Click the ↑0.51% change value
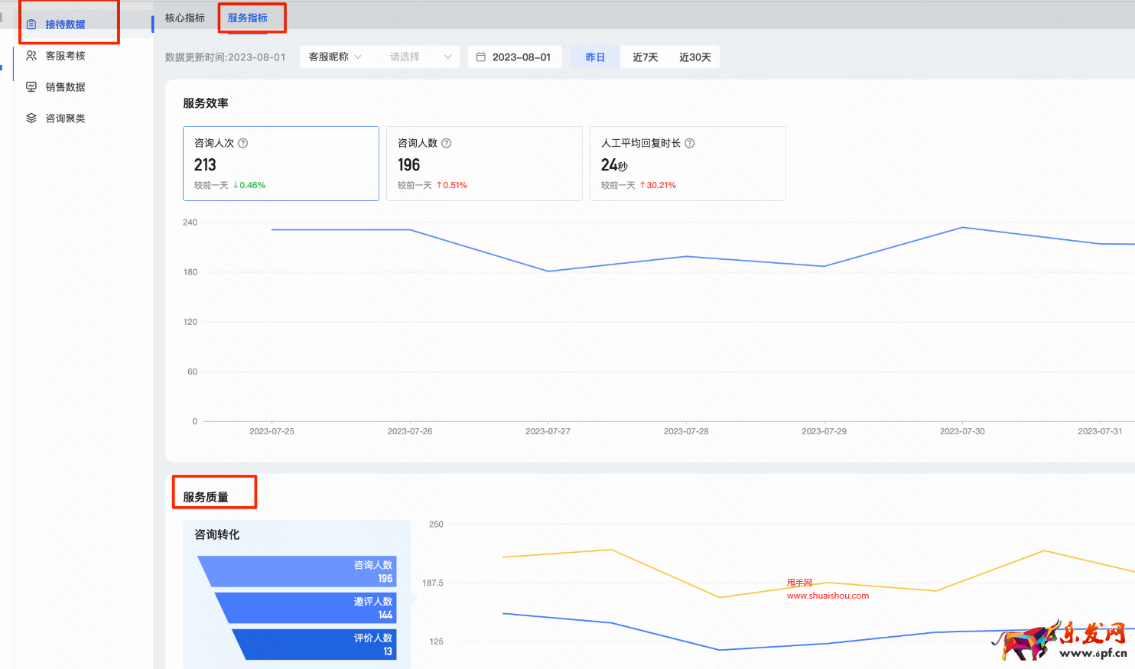Image resolution: width=1135 pixels, height=669 pixels. 452,185
